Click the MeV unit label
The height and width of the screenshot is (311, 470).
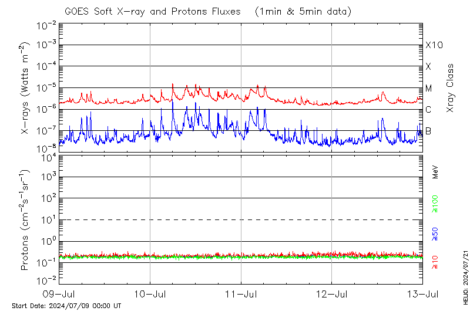coord(435,172)
